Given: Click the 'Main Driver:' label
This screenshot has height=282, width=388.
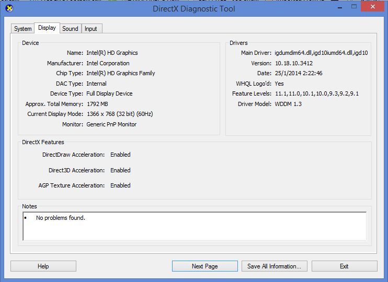Looking at the screenshot, I should tap(256, 53).
